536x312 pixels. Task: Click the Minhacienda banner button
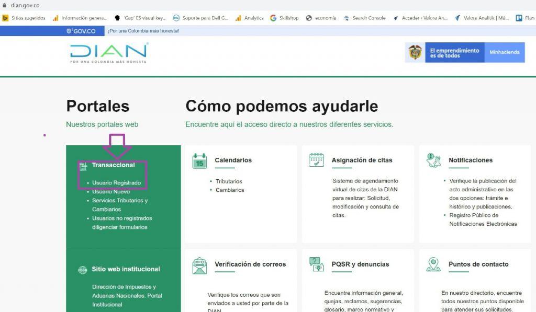point(504,52)
